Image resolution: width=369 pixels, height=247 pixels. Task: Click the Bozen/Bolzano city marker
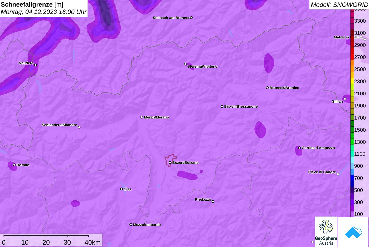click(170, 162)
